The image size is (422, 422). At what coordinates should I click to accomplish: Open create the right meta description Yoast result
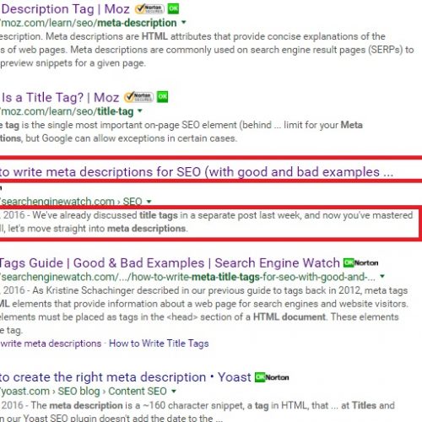(126, 377)
